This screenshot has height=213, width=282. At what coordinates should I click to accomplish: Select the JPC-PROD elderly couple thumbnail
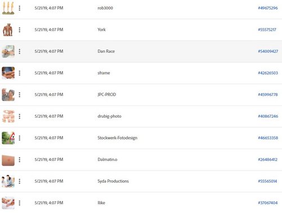[x=8, y=95]
